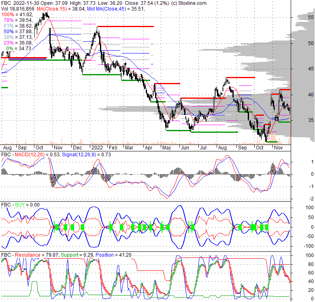Click the 80 stochastic panel axis label

click(311, 264)
